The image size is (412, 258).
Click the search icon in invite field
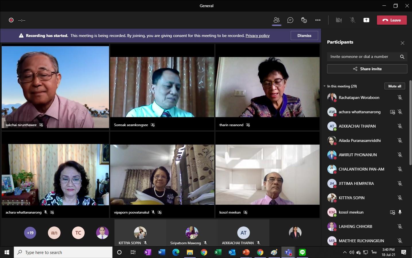pos(402,57)
